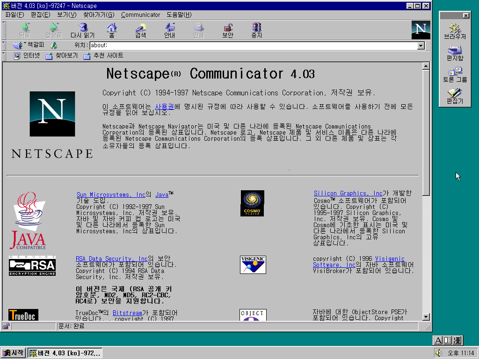Open the Go (찾아가기) menu
The width and height of the screenshot is (479, 359).
[99, 14]
